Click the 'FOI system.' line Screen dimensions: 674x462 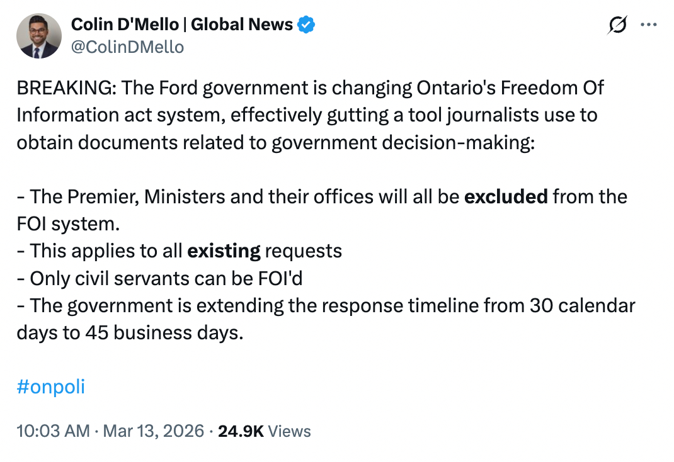(x=67, y=223)
